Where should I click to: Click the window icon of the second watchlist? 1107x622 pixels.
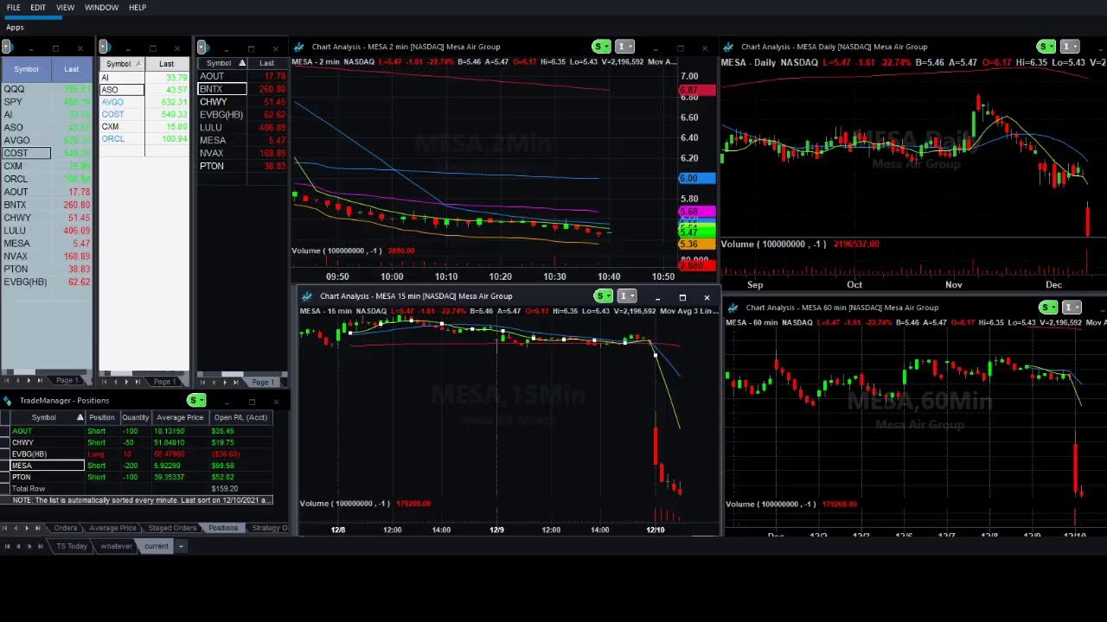pos(105,47)
